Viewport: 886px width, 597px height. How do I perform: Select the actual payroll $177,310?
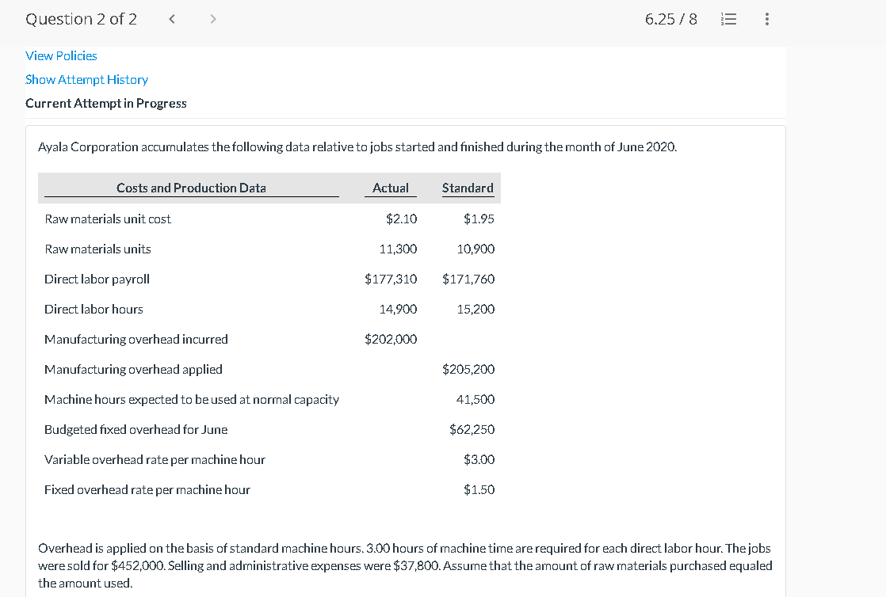pos(391,279)
